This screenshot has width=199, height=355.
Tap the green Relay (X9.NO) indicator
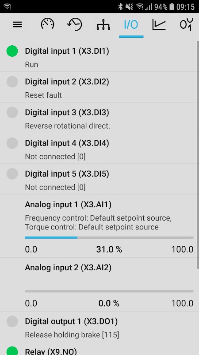12,351
